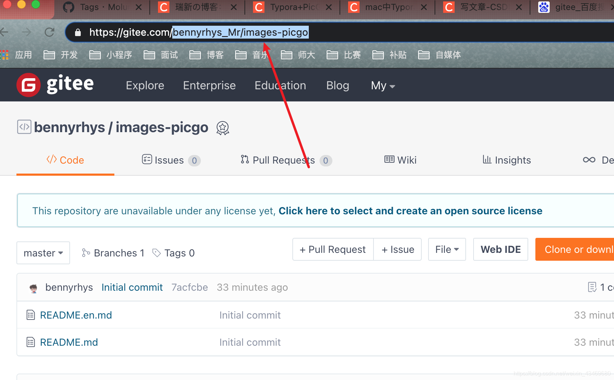Close the Tags Molu browser tab
This screenshot has width=614, height=380.
tap(139, 7)
